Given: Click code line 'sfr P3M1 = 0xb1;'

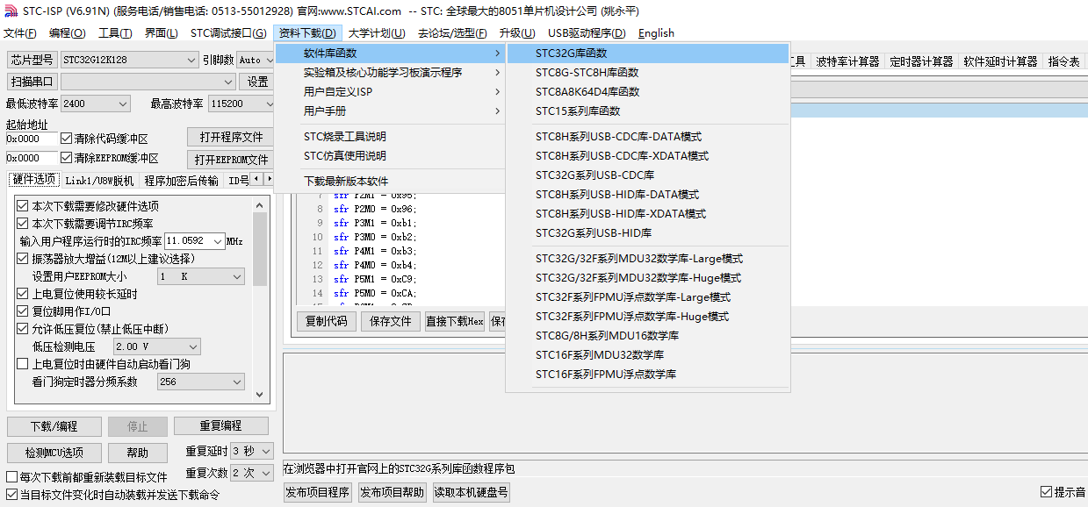Looking at the screenshot, I should [x=374, y=223].
